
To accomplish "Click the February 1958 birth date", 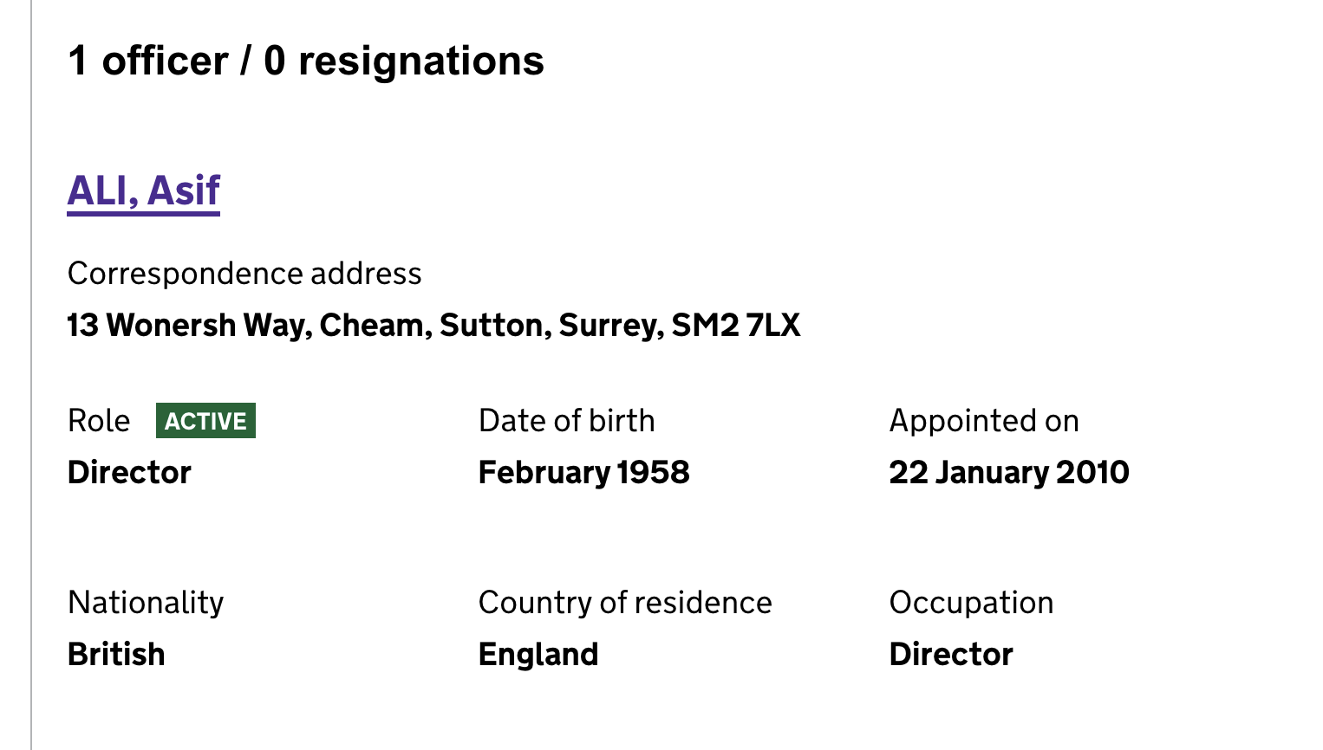I will (584, 473).
